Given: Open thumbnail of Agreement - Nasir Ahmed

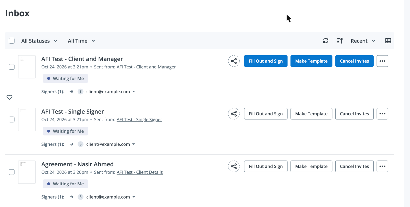Looking at the screenshot, I should [27, 172].
